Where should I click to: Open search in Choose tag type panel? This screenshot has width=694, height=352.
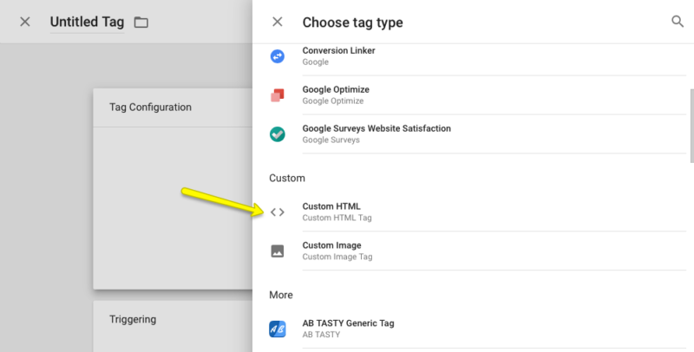[x=678, y=21]
